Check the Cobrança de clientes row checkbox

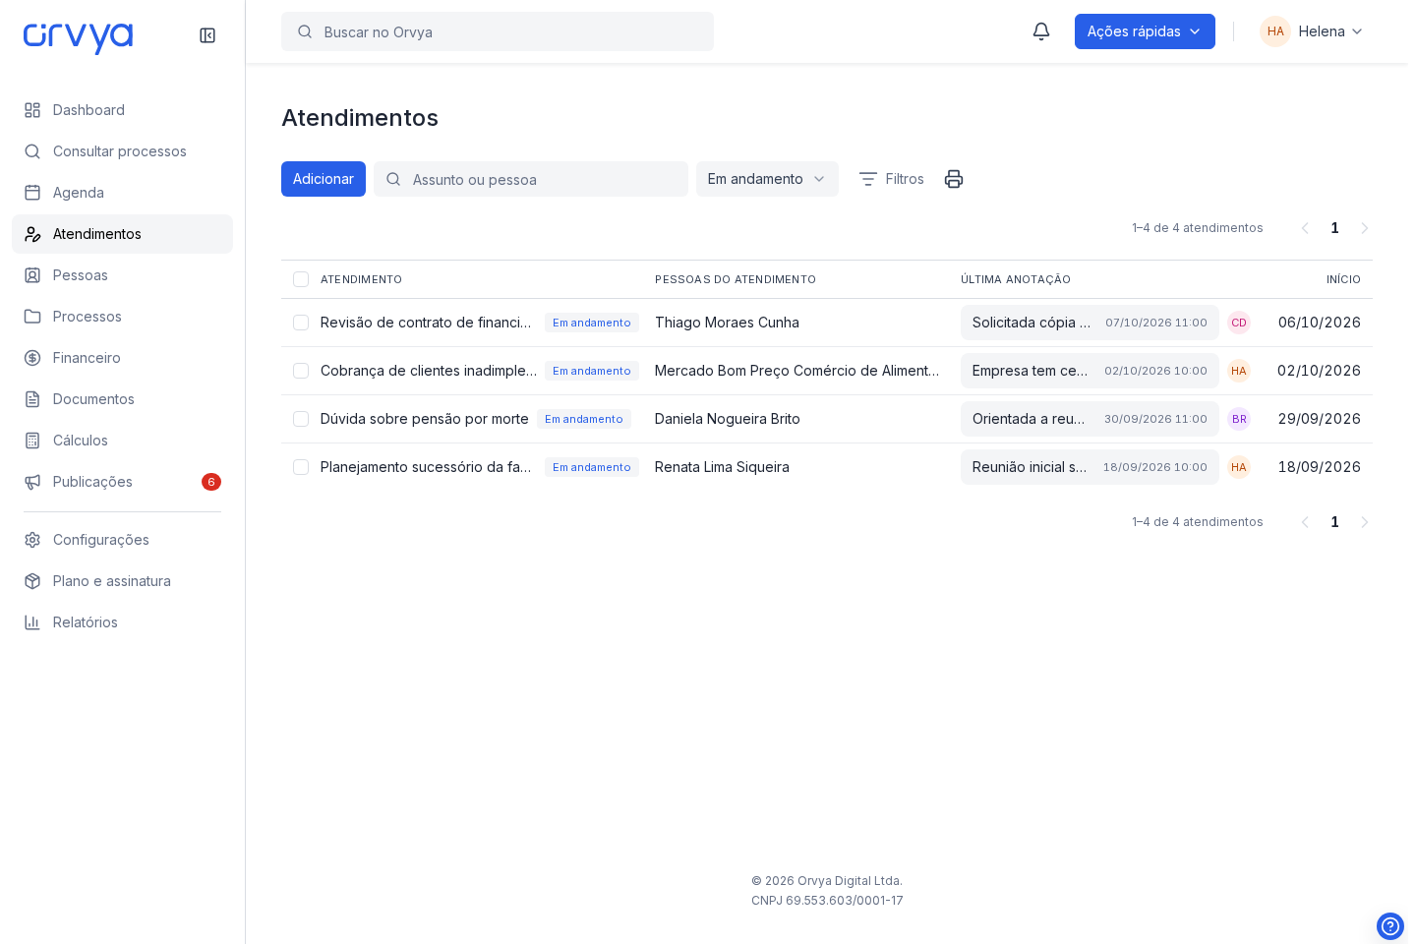301,371
